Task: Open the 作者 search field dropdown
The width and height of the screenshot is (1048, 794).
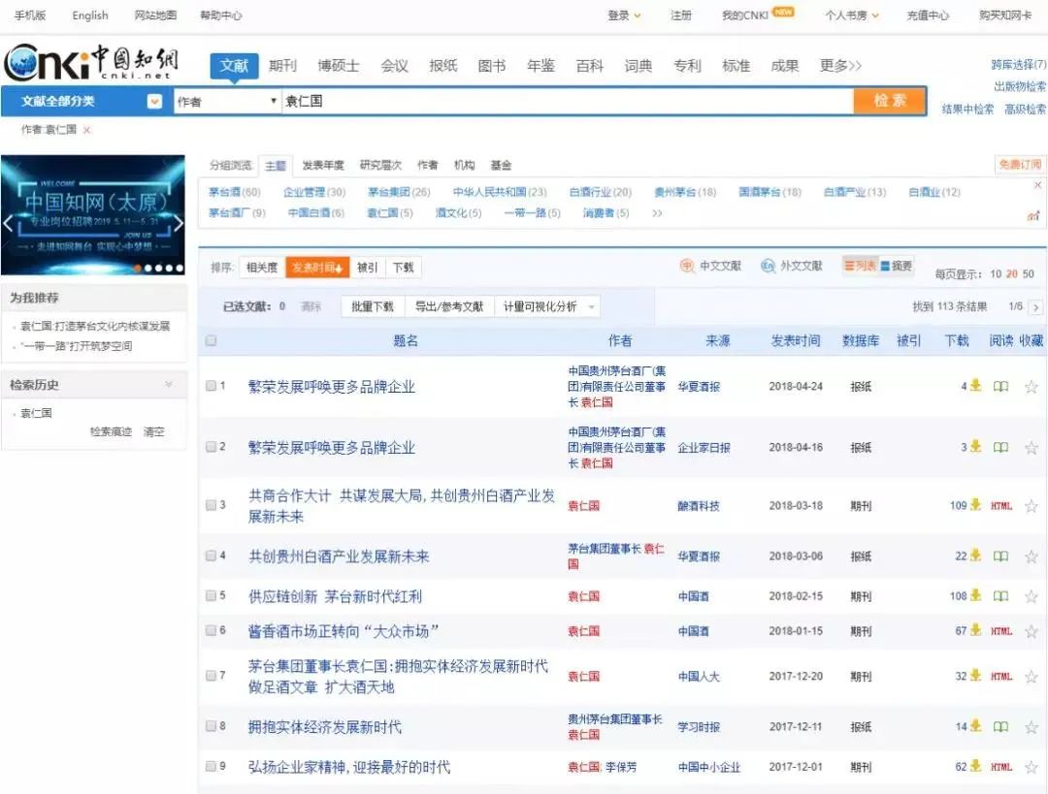Action: 226,102
